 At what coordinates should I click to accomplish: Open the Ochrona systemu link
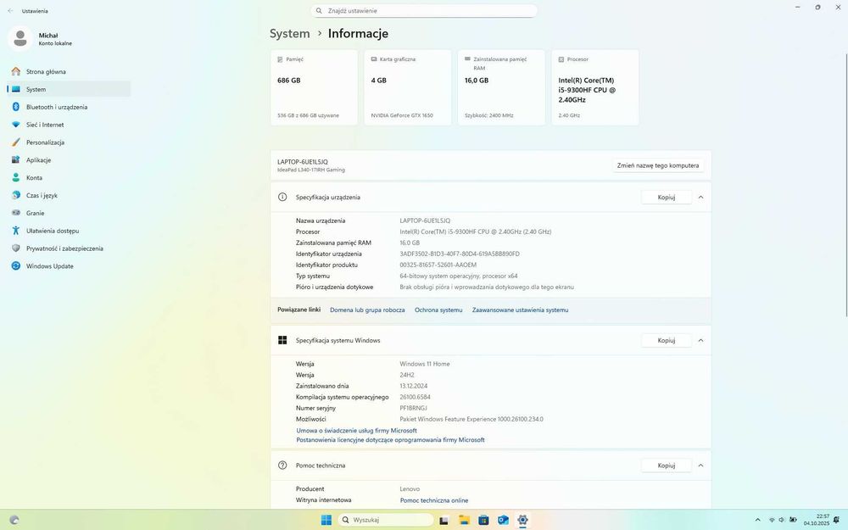click(438, 310)
